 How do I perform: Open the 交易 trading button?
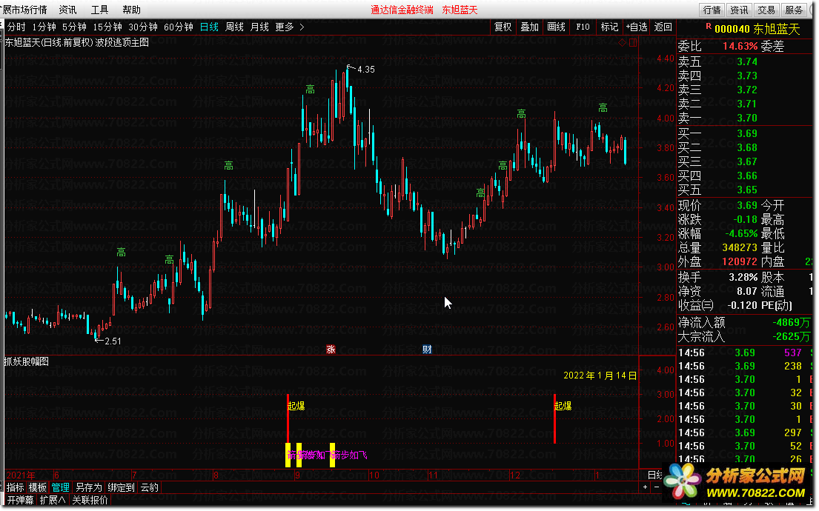coord(766,10)
